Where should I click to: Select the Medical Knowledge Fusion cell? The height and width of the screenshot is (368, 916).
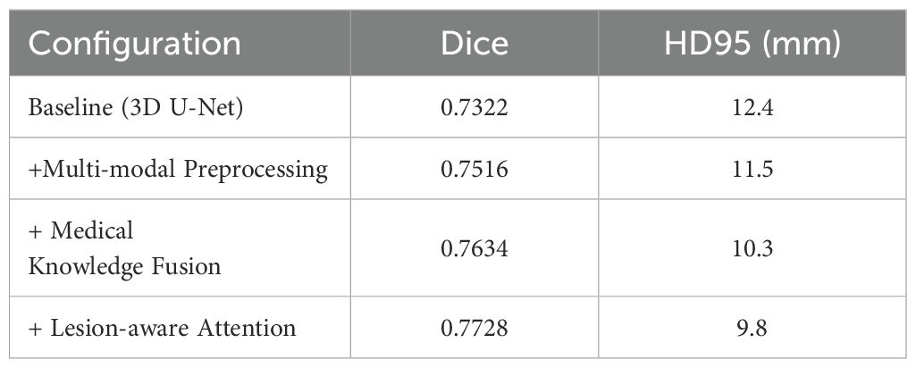tap(180, 247)
